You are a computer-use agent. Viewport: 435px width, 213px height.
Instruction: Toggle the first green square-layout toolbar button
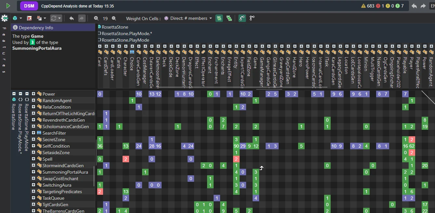(219, 18)
